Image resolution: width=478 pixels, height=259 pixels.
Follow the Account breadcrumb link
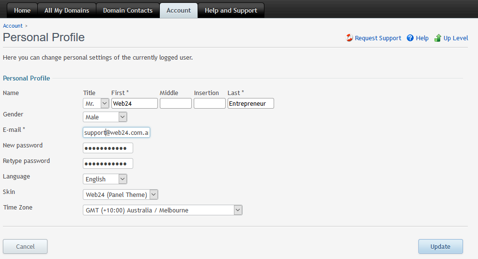coord(13,26)
